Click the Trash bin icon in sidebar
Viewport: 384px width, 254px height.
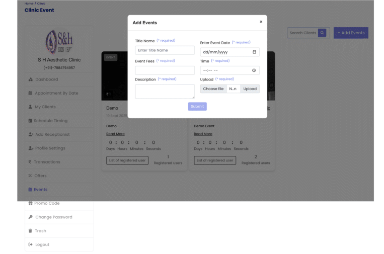click(30, 231)
